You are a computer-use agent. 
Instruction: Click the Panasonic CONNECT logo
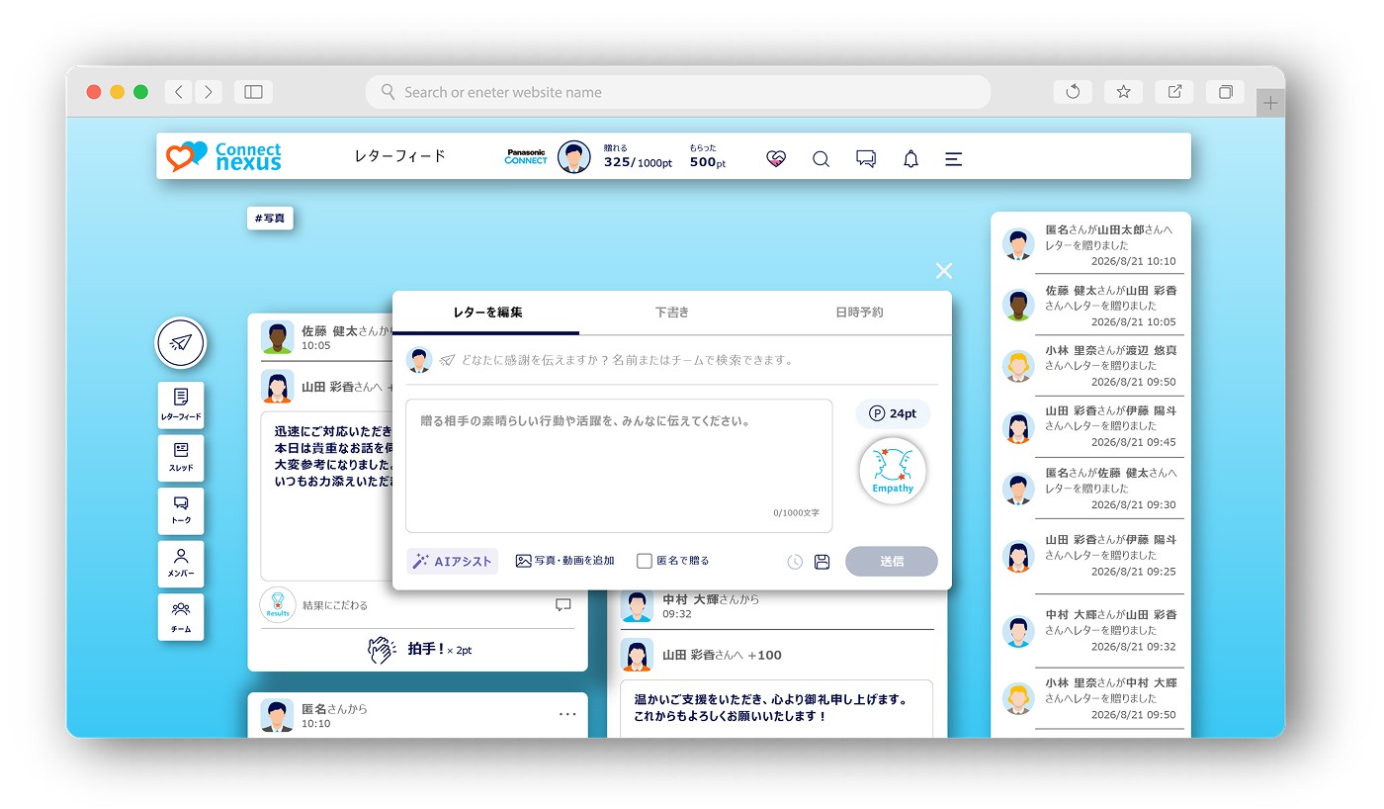coord(526,156)
